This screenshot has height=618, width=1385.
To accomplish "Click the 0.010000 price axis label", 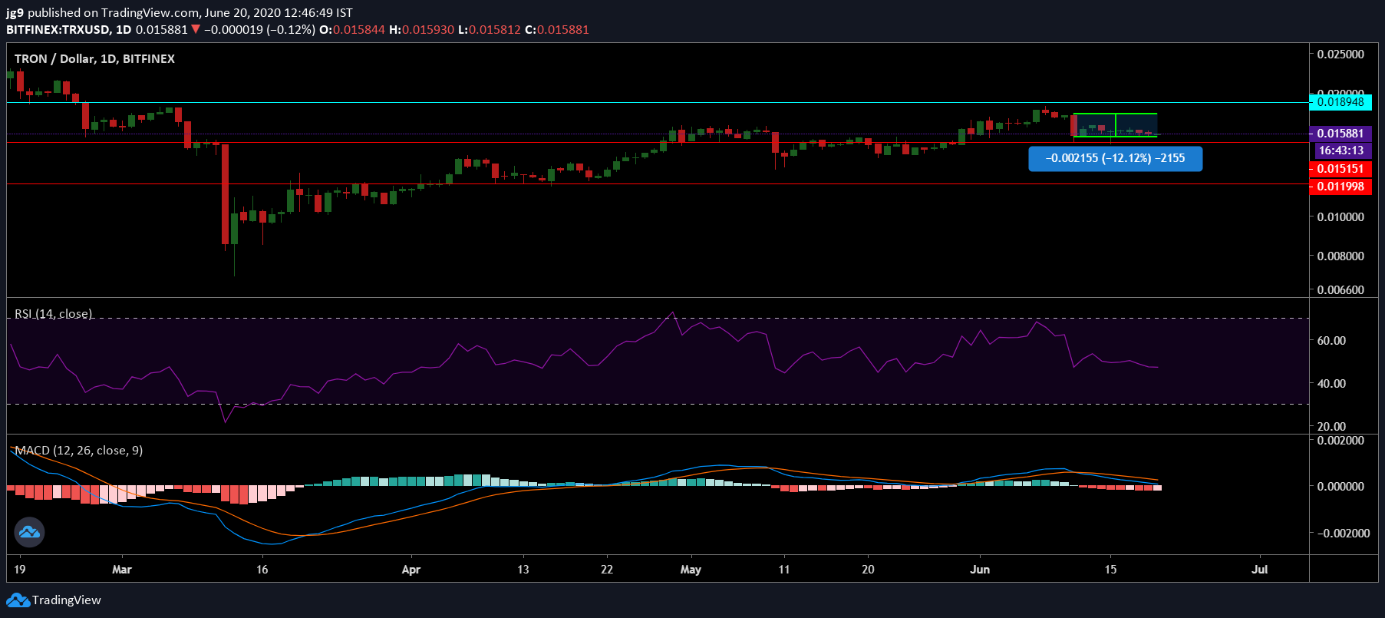I will click(1340, 216).
